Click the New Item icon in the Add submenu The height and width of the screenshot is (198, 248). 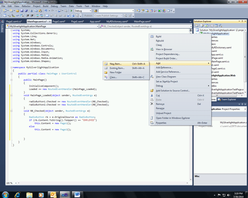point(106,63)
